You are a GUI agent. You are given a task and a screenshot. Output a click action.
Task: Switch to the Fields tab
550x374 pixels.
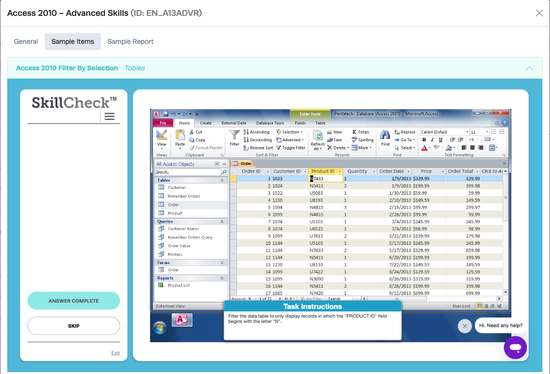pyautogui.click(x=300, y=123)
